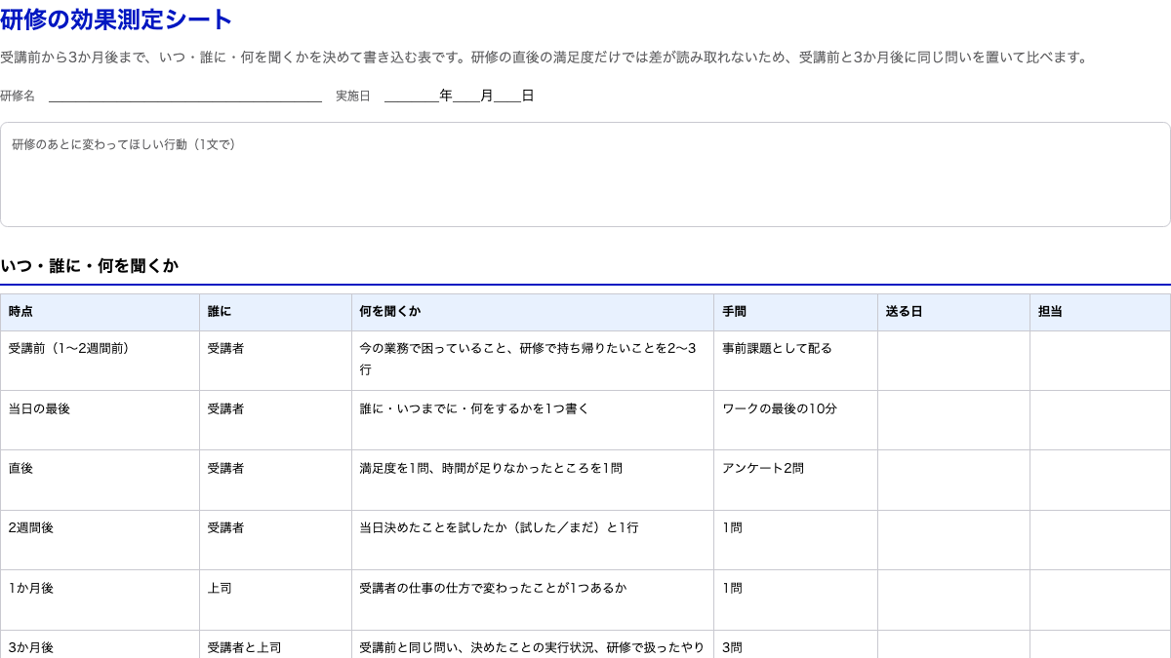Click the 3問 cell
The height and width of the screenshot is (658, 1171).
(796, 645)
